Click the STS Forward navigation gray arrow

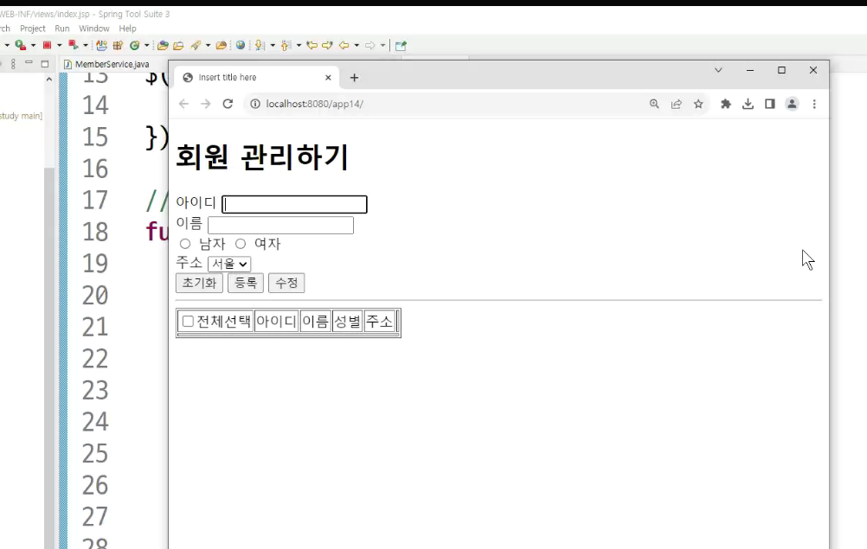point(370,45)
